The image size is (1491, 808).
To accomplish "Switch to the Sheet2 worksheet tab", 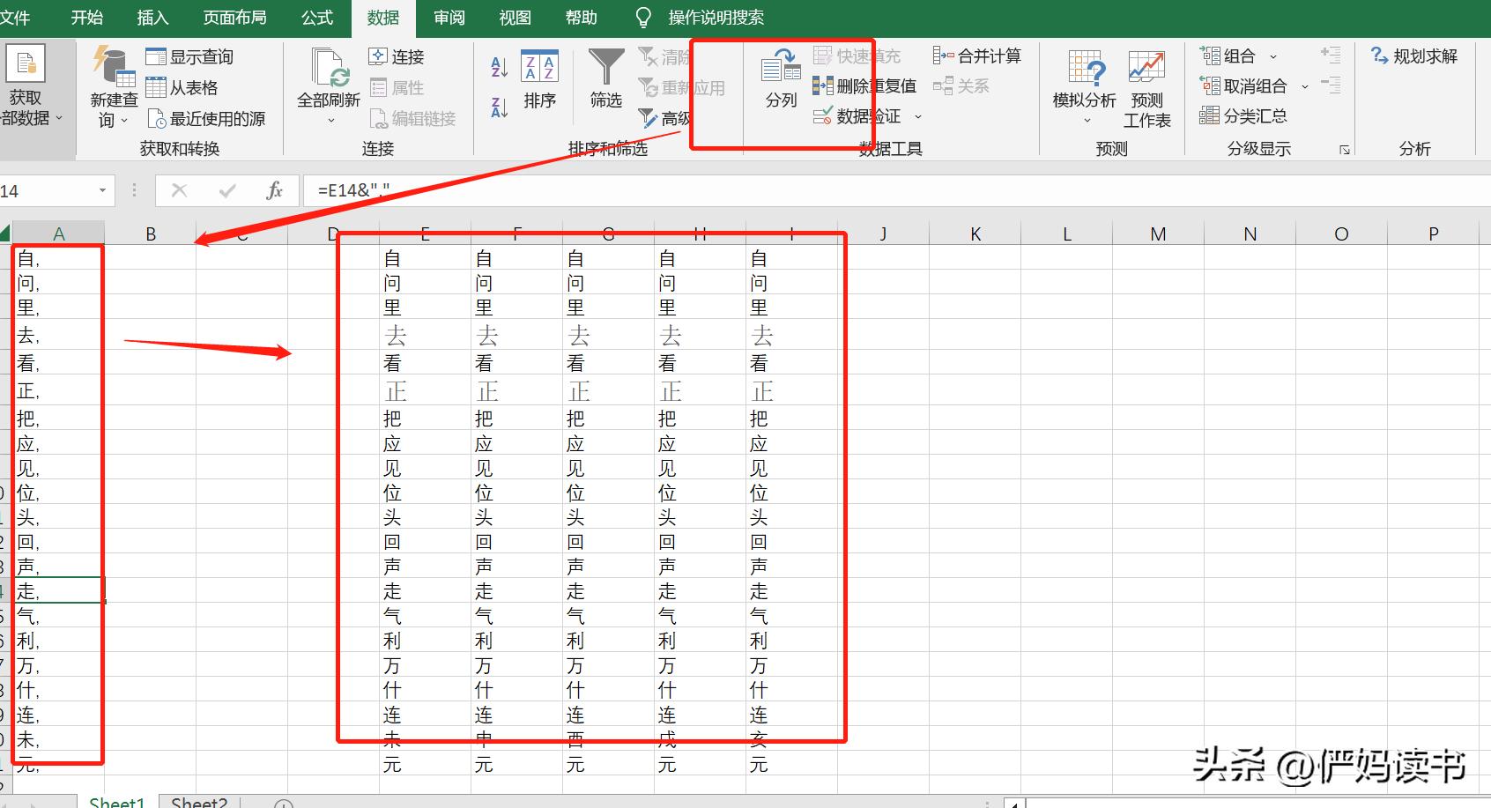I will 199,801.
